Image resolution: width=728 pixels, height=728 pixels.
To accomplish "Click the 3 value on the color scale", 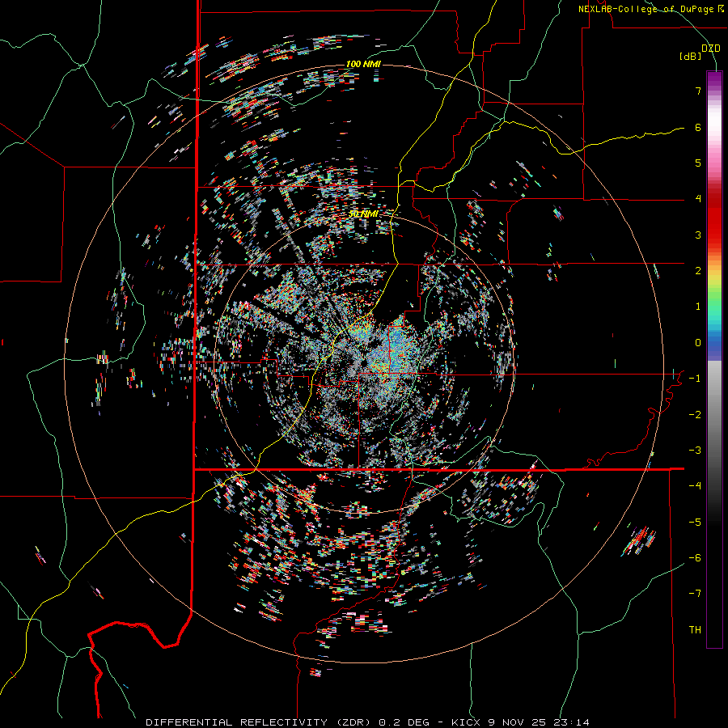I will click(698, 235).
